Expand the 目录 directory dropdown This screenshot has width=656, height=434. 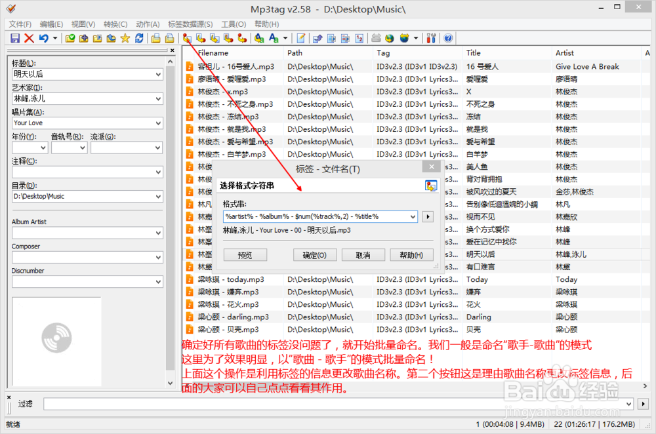click(x=158, y=197)
